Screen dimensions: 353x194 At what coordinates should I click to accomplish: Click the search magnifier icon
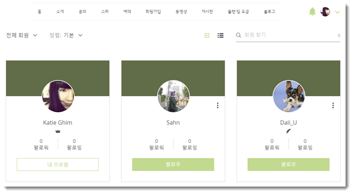click(x=238, y=35)
